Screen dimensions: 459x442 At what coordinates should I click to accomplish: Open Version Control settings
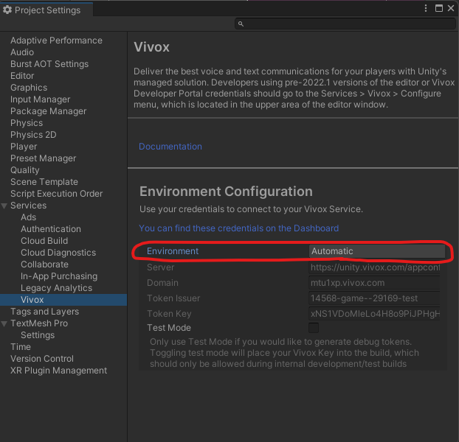tap(42, 359)
